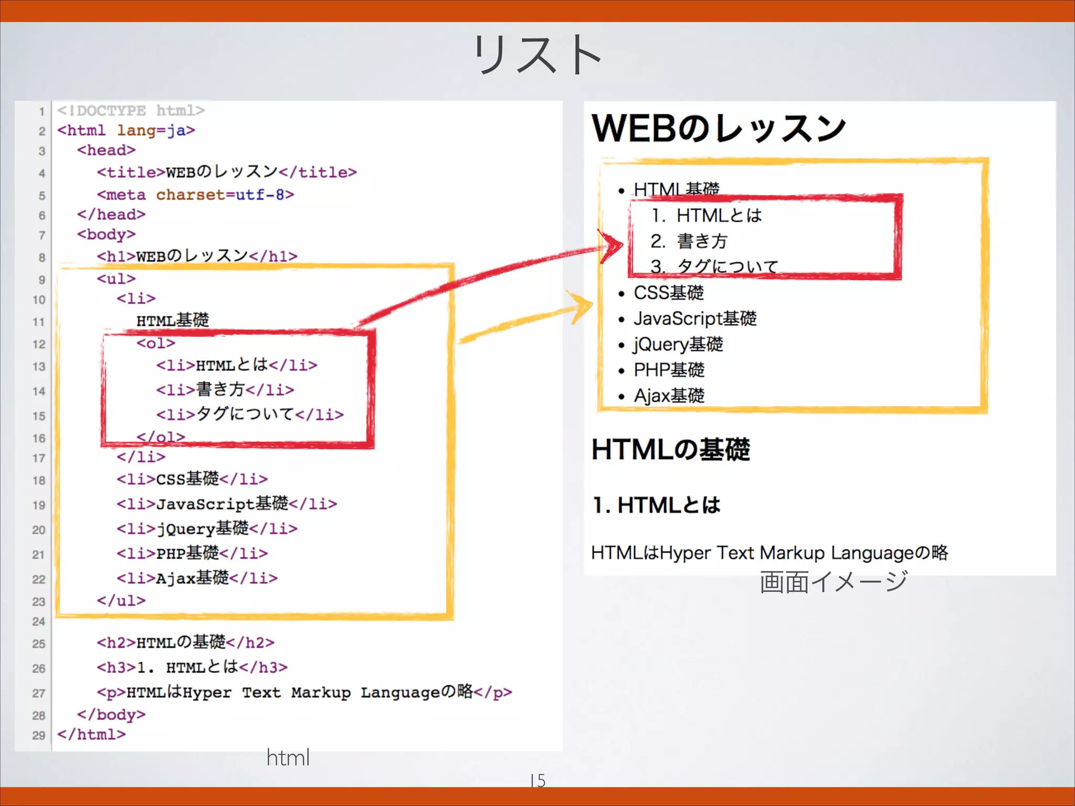Click line number 24 in the gutter
This screenshot has width=1075, height=806.
click(x=38, y=622)
